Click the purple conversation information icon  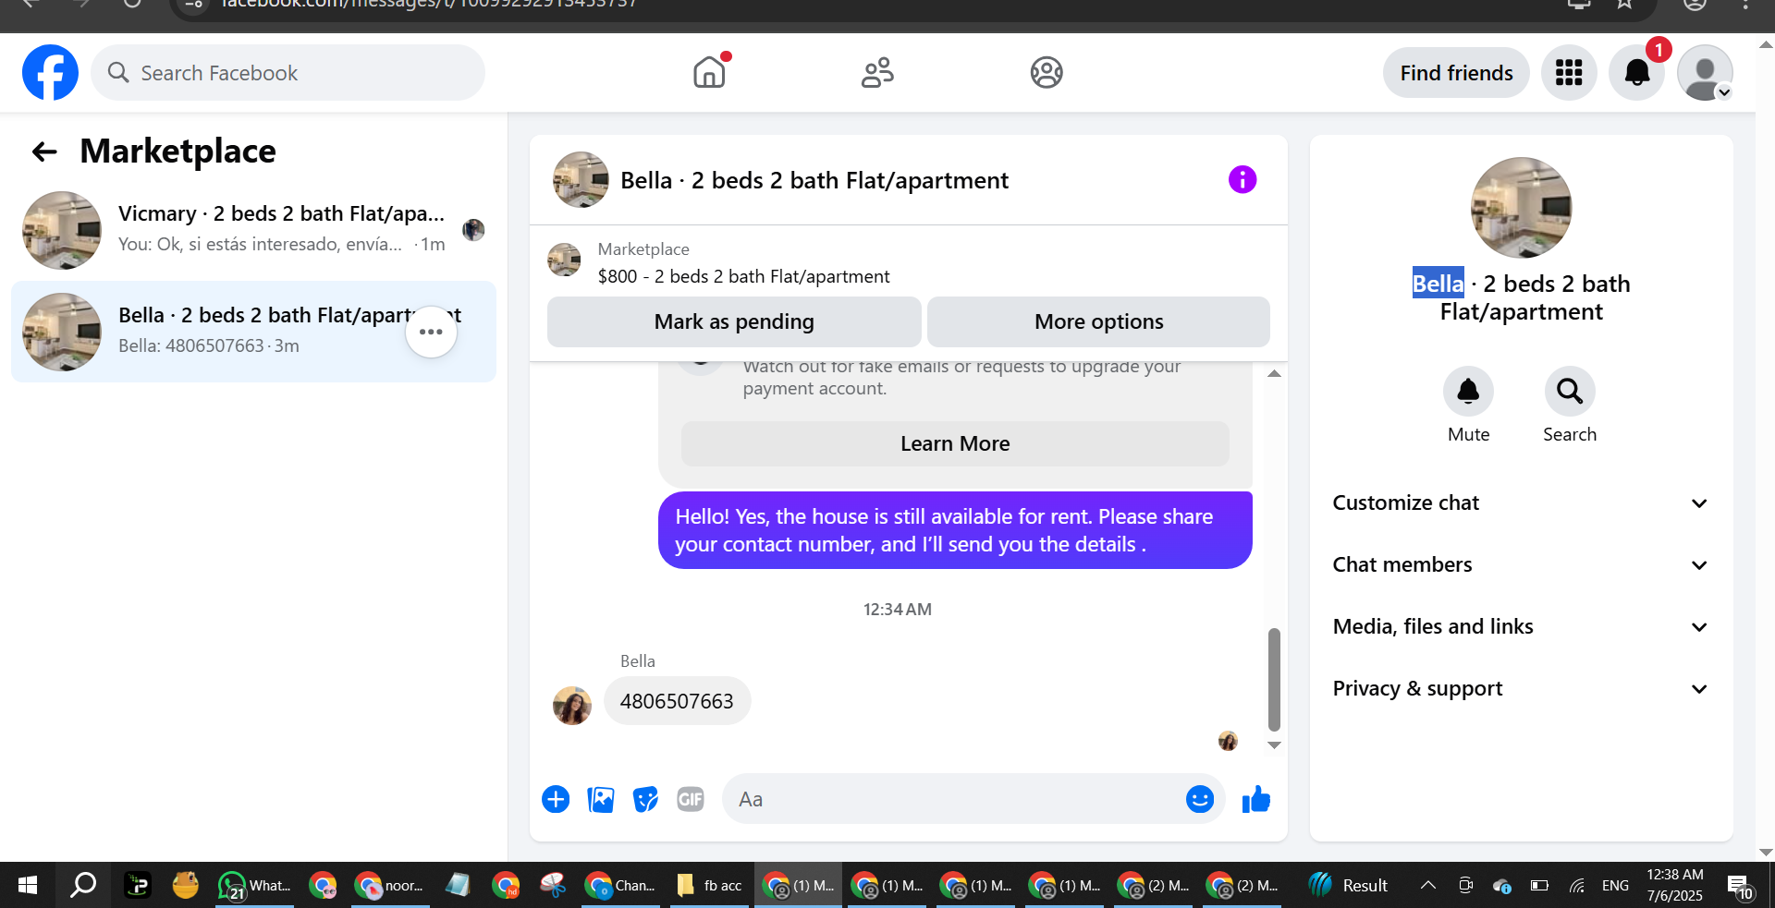click(1242, 179)
